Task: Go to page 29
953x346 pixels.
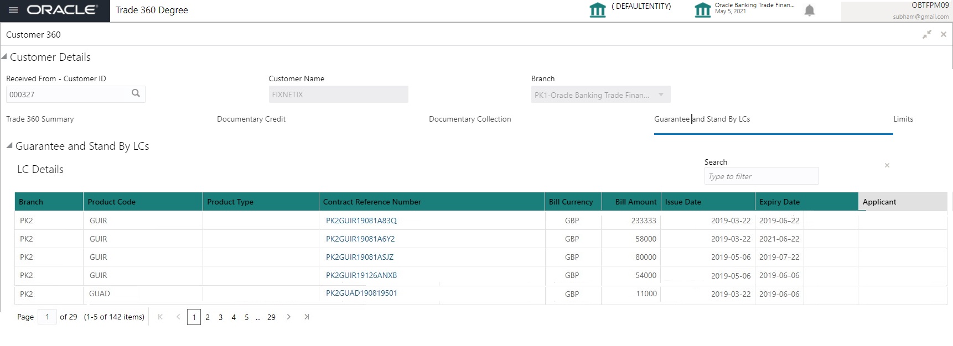Action: (x=271, y=317)
